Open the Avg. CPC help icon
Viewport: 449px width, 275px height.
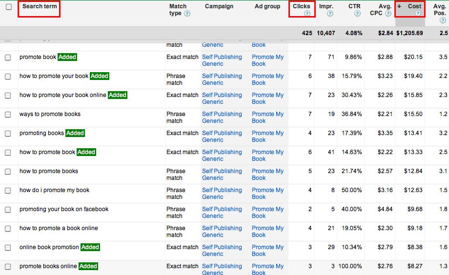(388, 14)
